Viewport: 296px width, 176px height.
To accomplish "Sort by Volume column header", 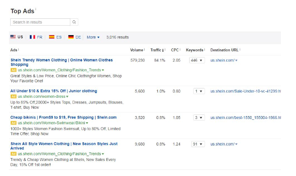I will tap(137, 50).
